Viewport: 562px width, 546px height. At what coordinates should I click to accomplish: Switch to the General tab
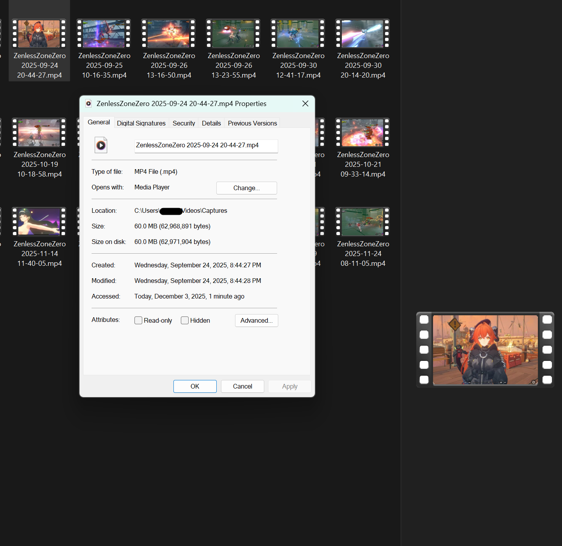(99, 122)
